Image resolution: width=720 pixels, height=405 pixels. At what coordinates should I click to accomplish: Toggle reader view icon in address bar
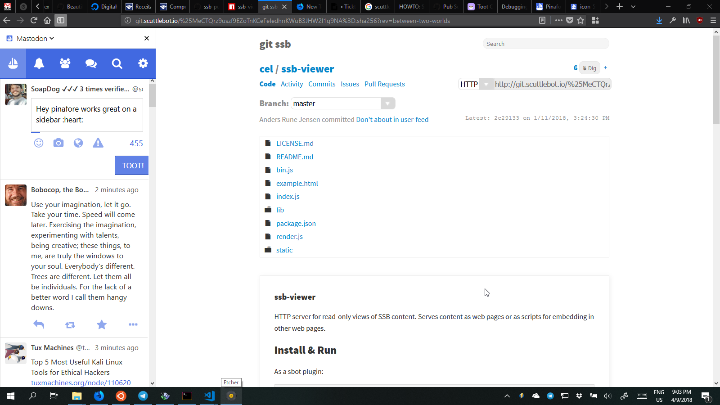pos(542,20)
